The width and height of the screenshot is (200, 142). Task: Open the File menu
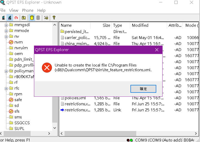click(2, 10)
